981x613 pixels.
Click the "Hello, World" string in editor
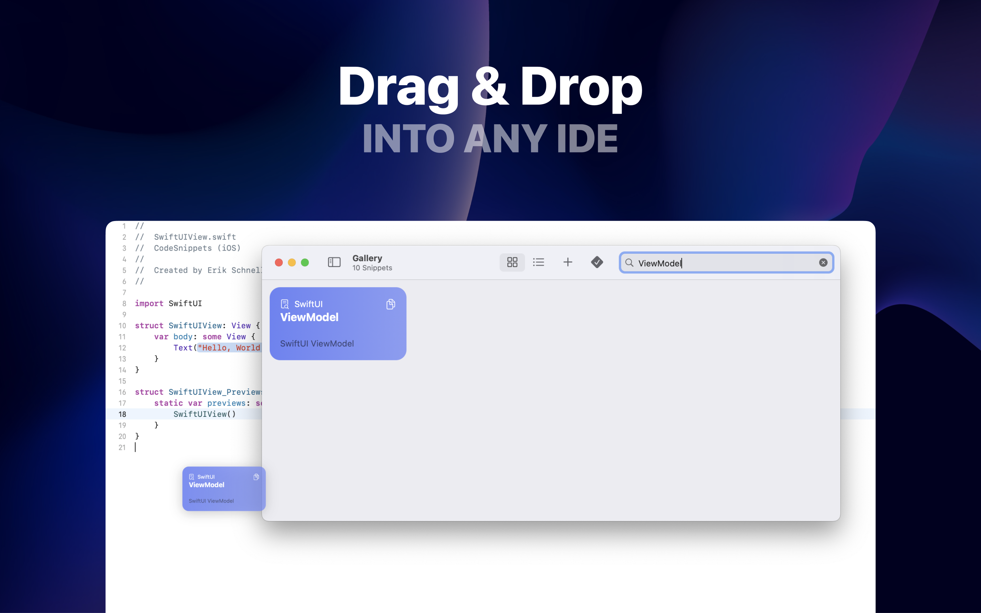click(229, 348)
